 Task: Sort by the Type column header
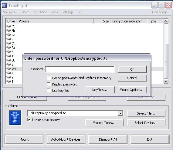click(x=155, y=21)
